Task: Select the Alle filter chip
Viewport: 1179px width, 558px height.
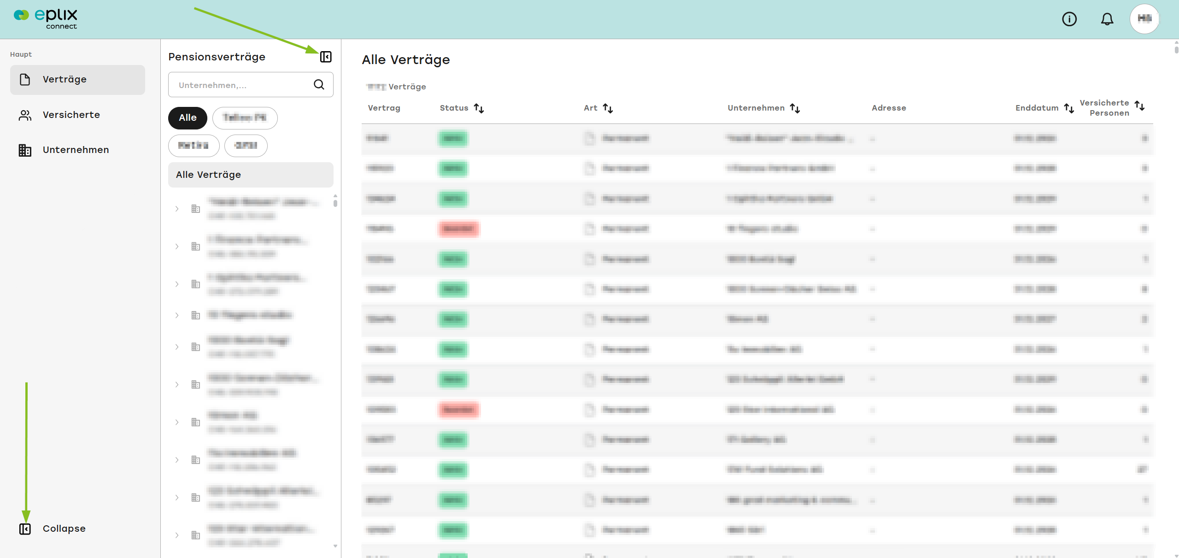Action: tap(188, 118)
